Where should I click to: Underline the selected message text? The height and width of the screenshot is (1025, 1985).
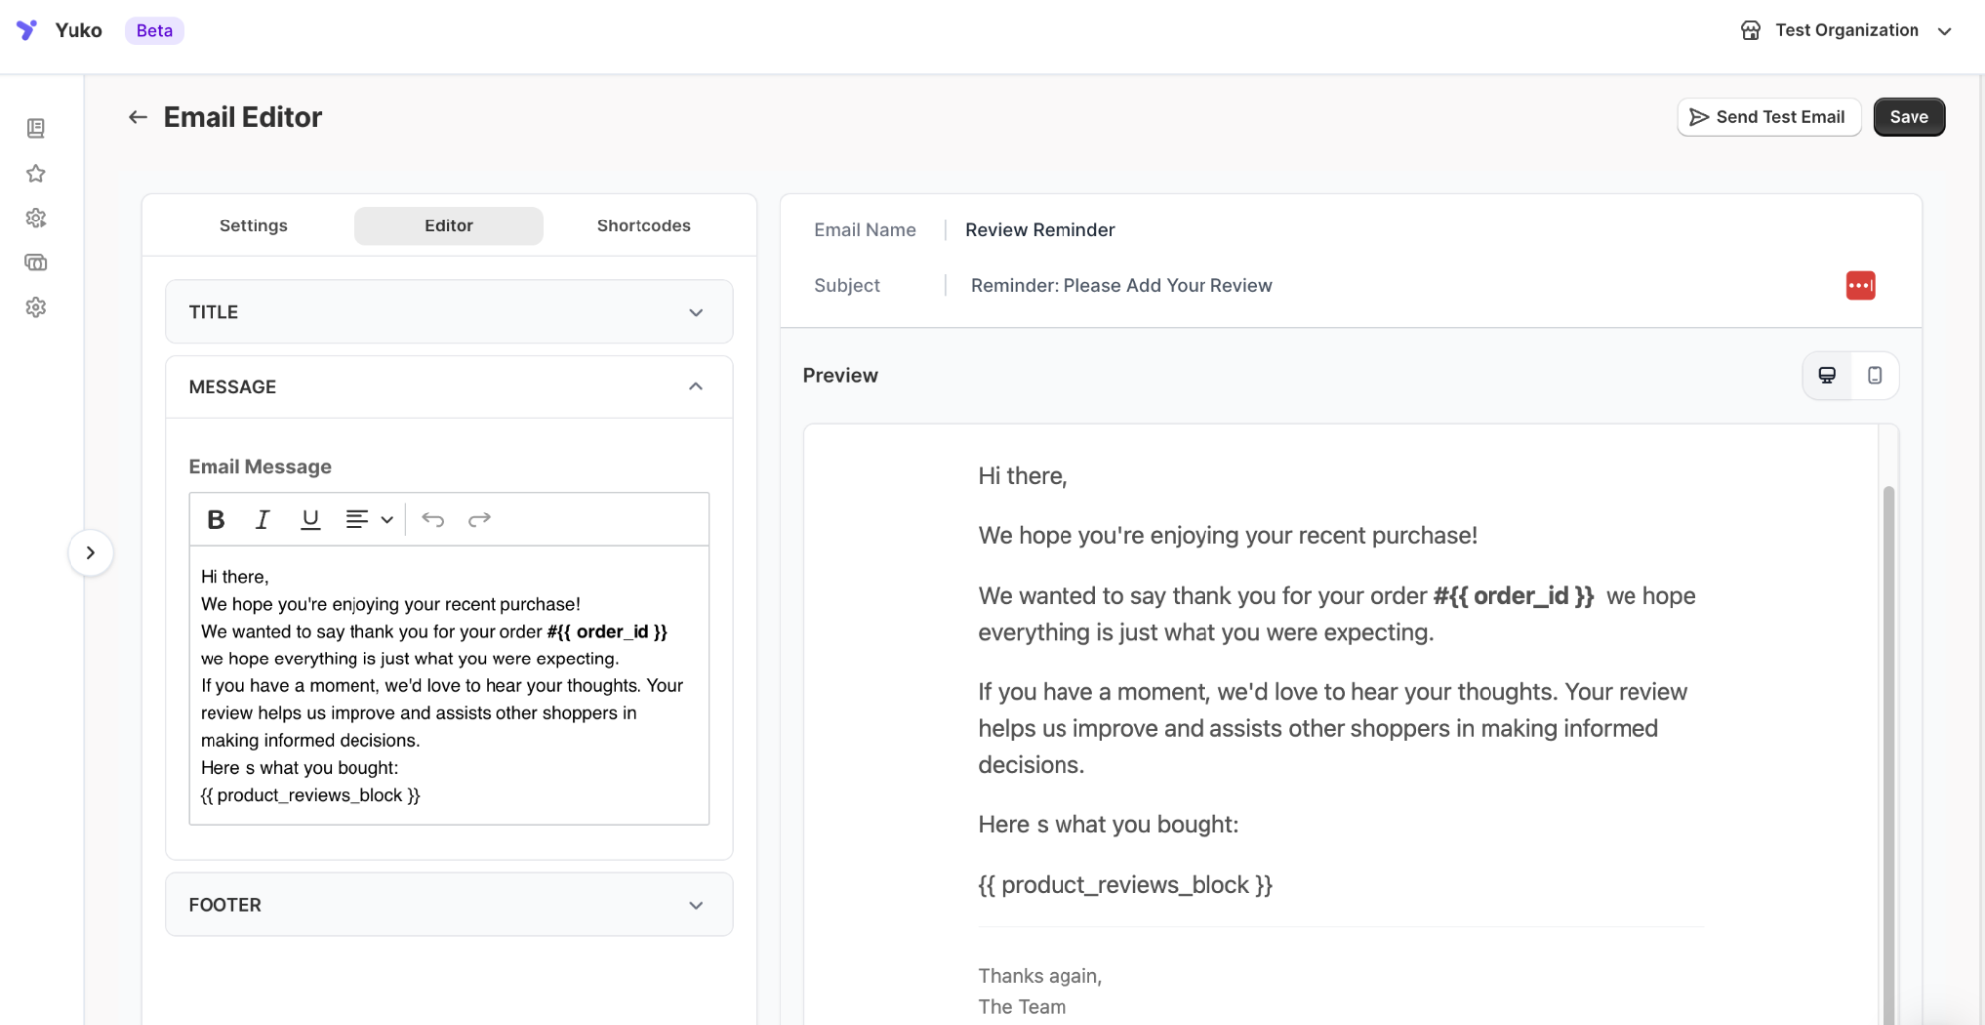click(310, 519)
